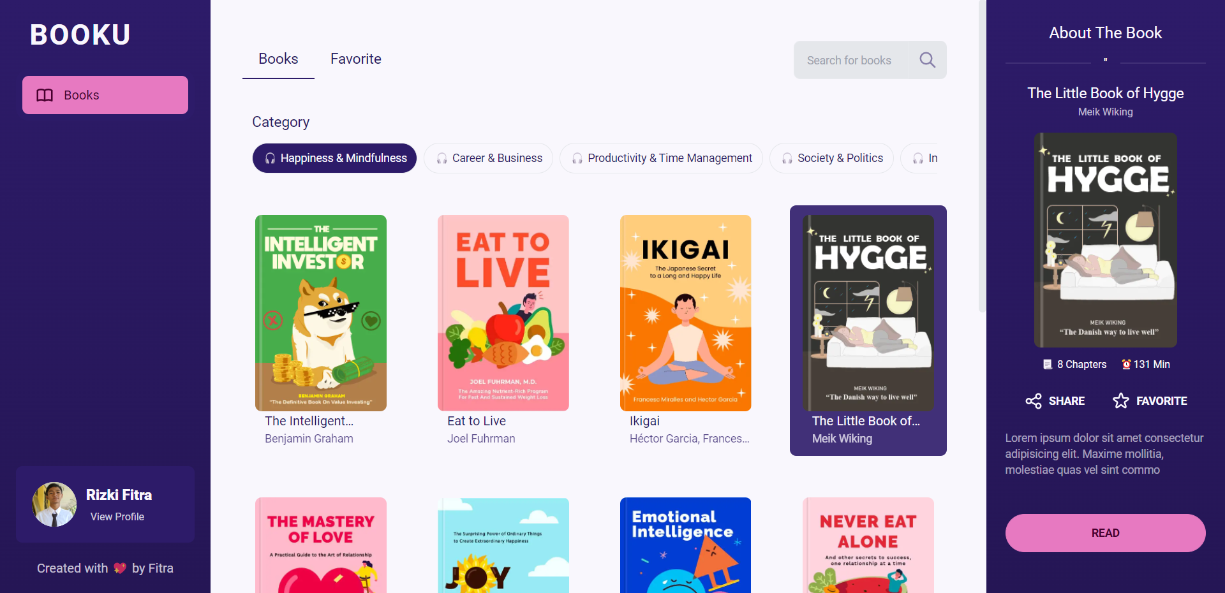Open Books in the left sidebar
1225x593 pixels.
[105, 95]
